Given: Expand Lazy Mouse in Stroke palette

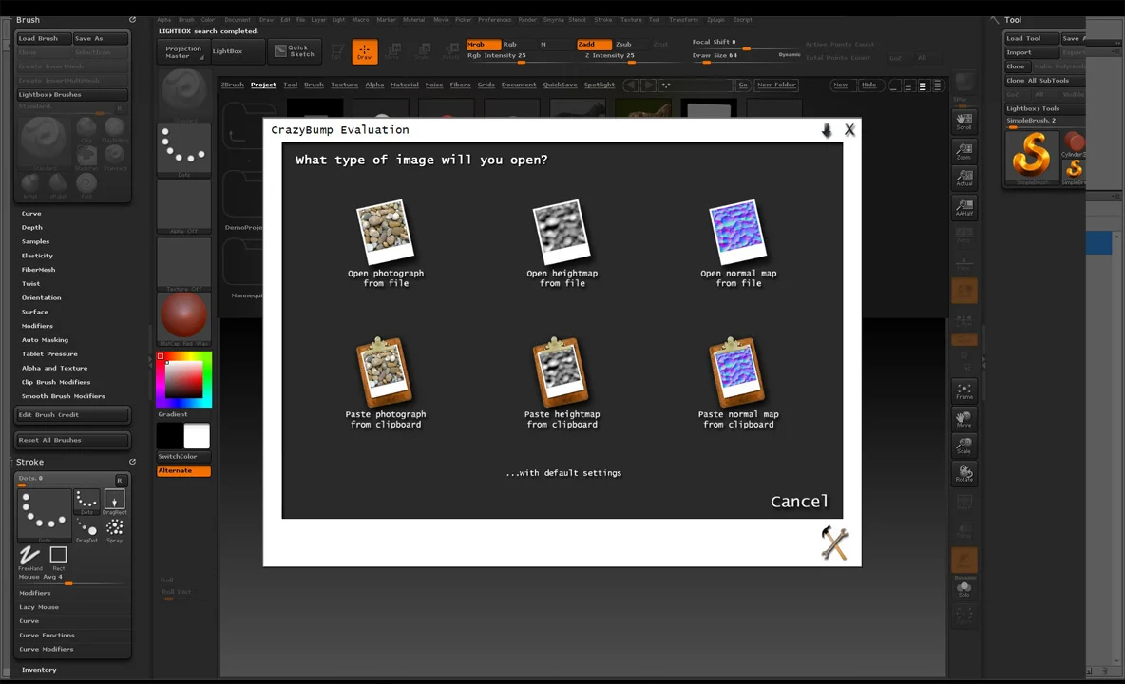Looking at the screenshot, I should click(39, 607).
